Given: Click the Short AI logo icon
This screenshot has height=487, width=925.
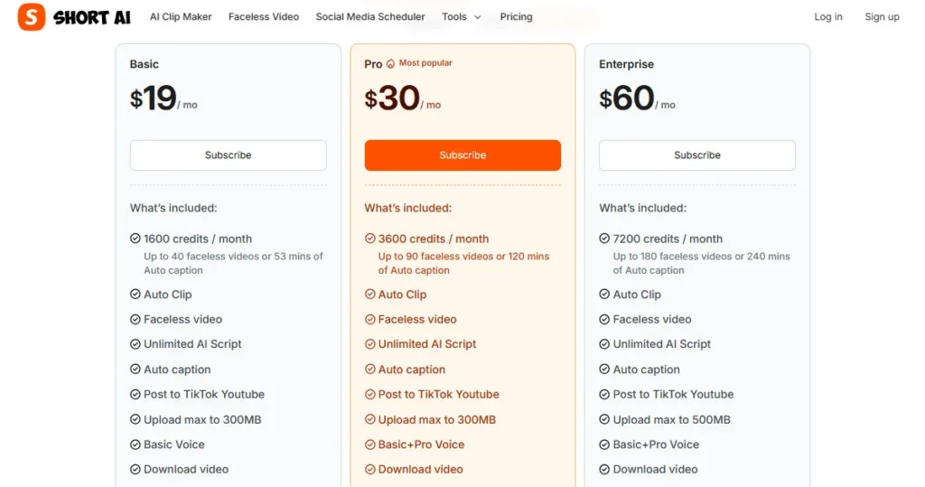Looking at the screenshot, I should (32, 17).
